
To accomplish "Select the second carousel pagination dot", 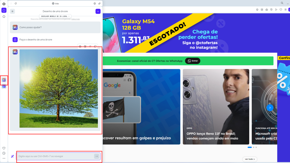I will pos(253,147).
